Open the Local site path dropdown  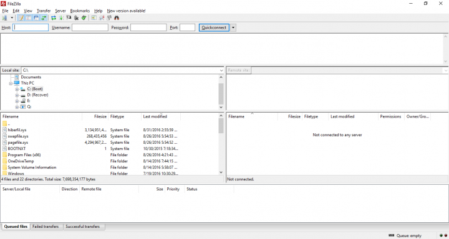[221, 70]
